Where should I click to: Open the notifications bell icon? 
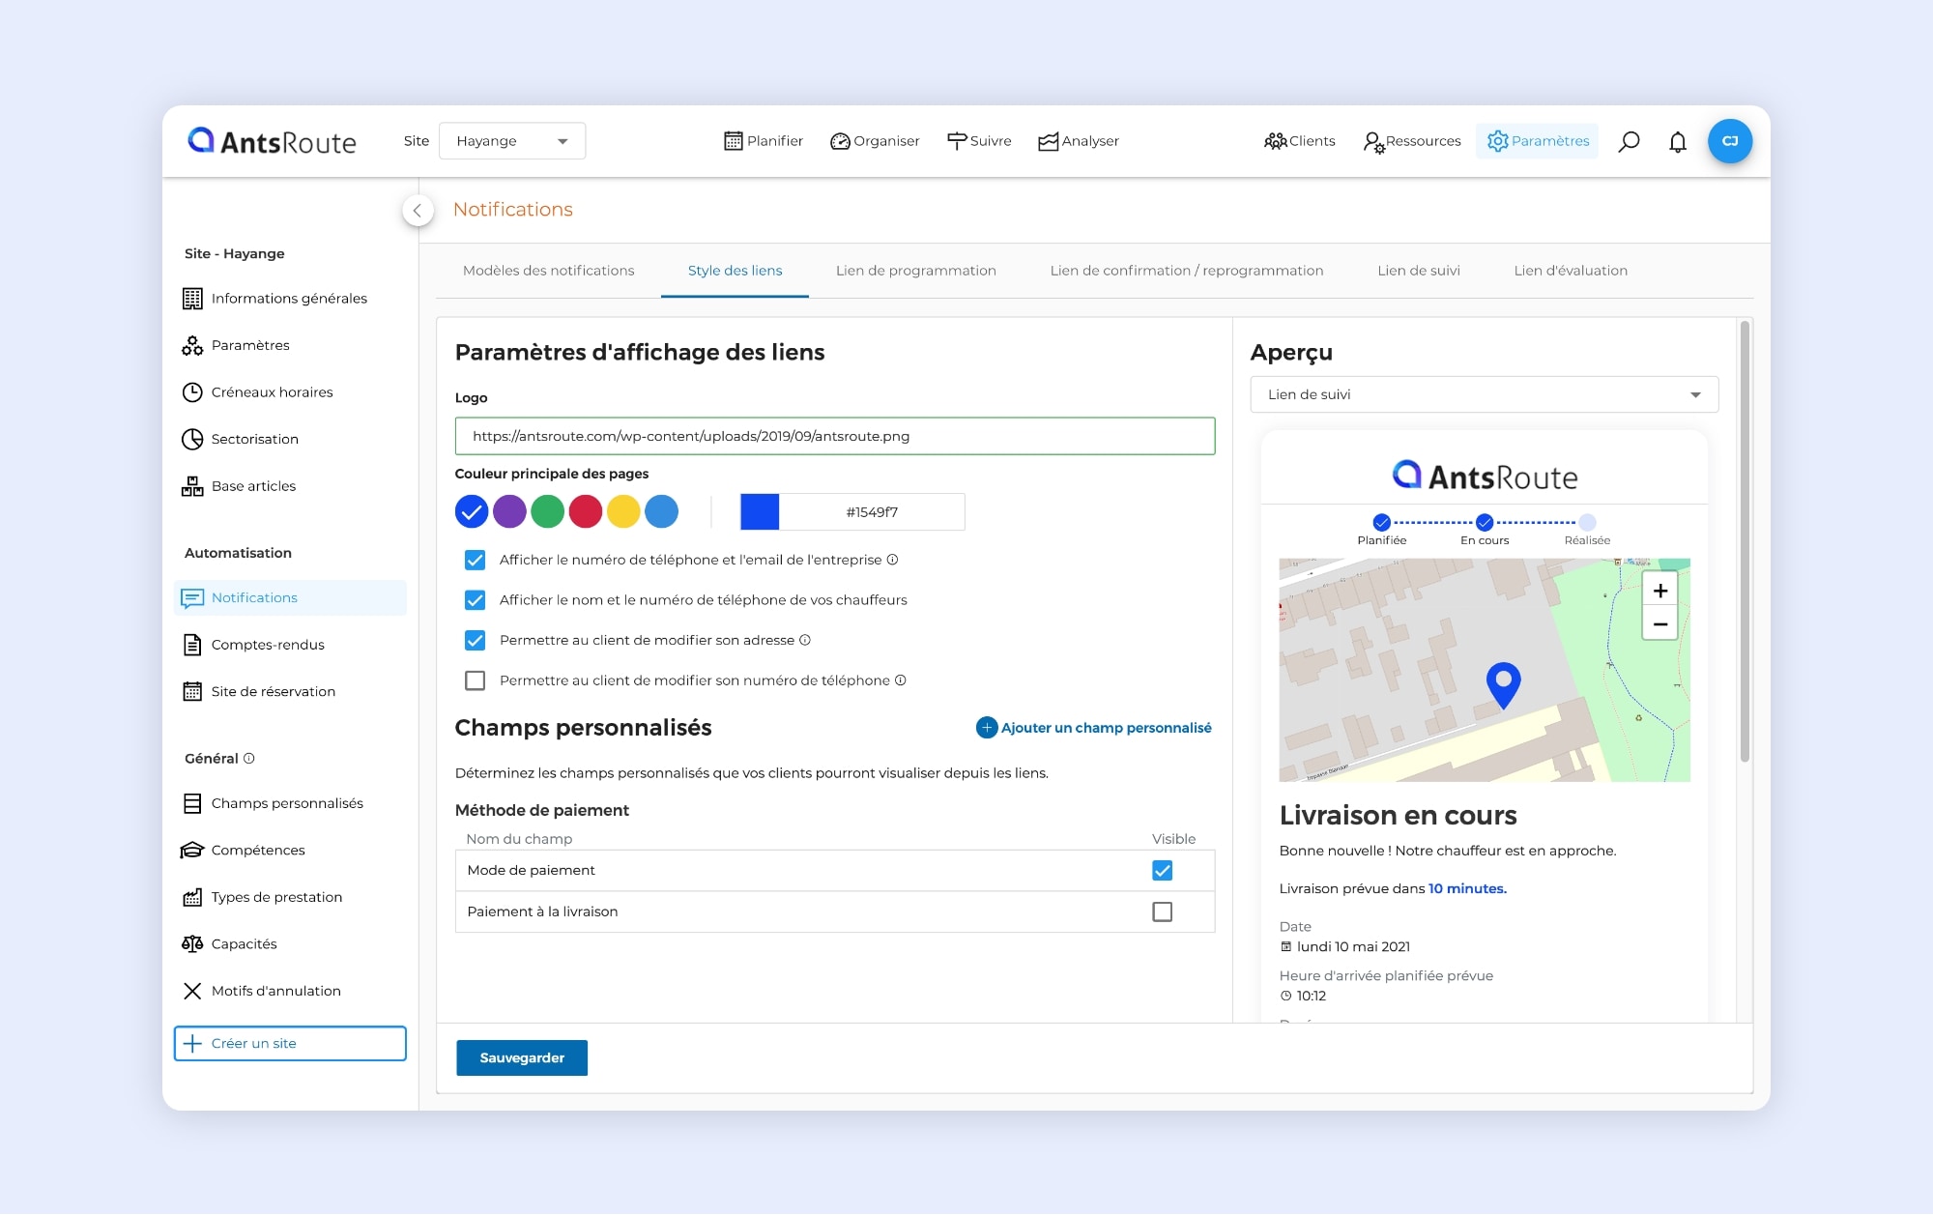click(x=1677, y=141)
